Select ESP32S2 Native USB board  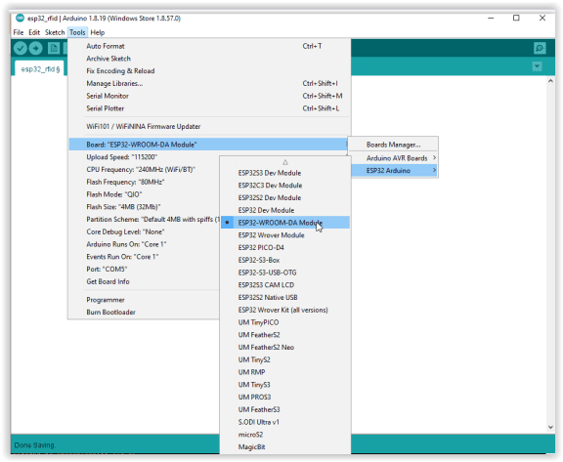[285, 297]
